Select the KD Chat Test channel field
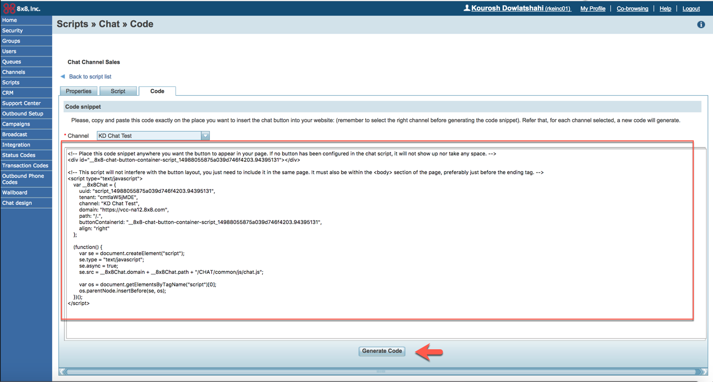Screen dimensions: 713x382 [153, 136]
